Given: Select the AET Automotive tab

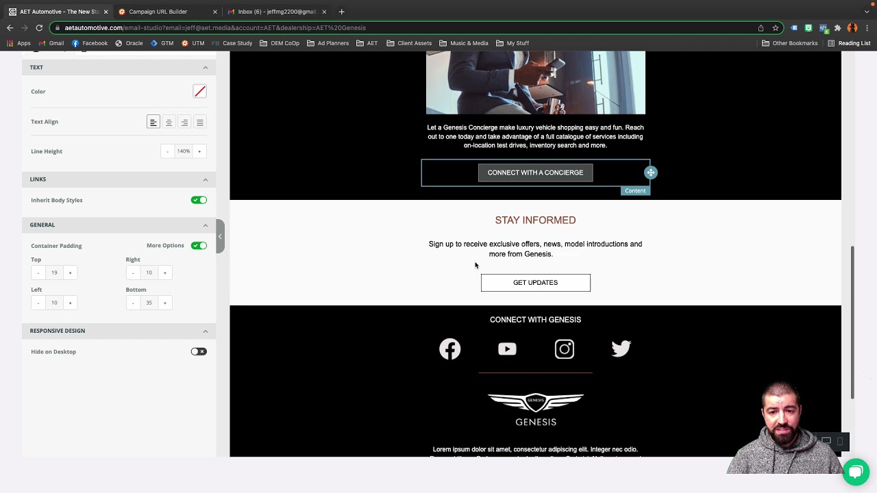Looking at the screenshot, I should (x=59, y=12).
